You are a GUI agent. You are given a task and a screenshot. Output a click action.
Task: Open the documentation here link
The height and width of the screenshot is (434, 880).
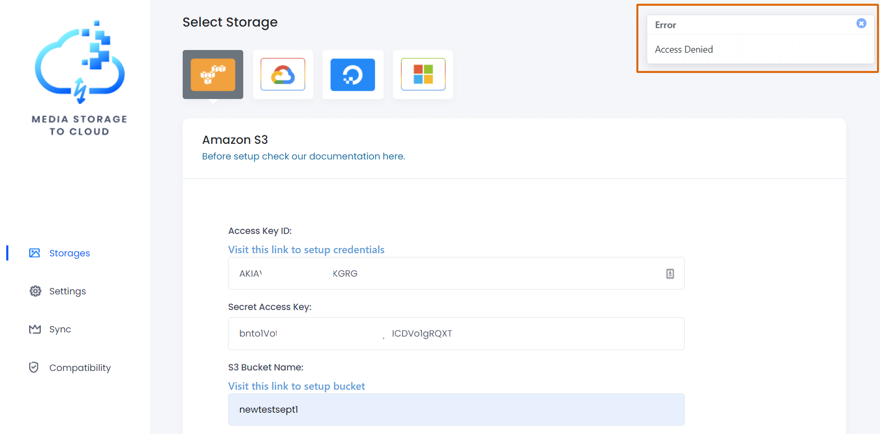click(303, 156)
